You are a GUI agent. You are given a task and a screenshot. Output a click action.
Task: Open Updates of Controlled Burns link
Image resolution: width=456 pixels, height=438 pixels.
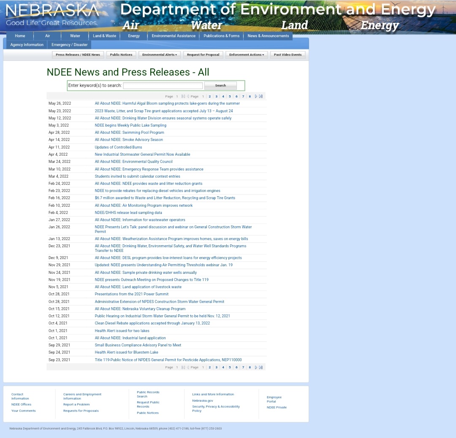118,147
